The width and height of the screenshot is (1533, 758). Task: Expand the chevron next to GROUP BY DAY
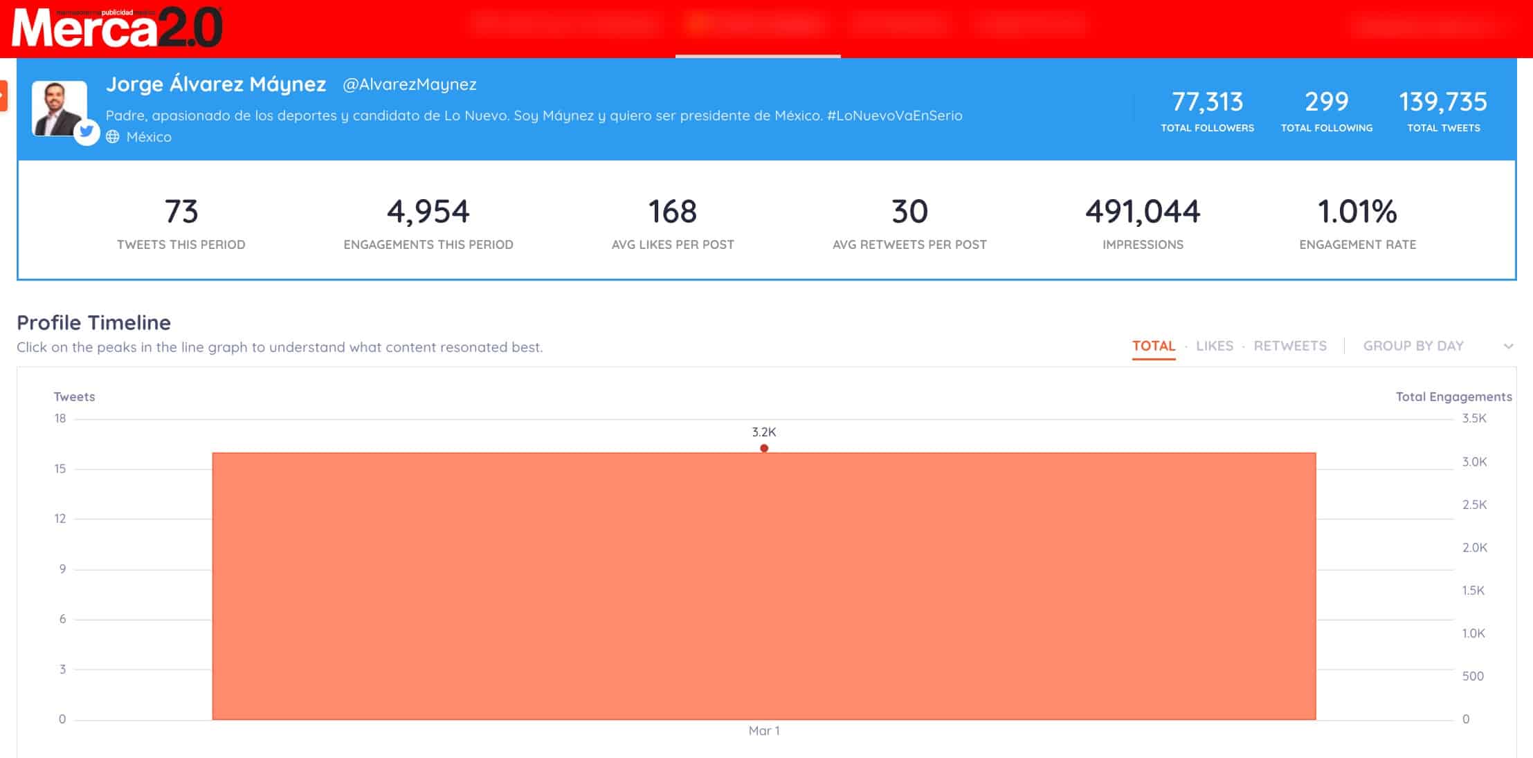tap(1509, 346)
